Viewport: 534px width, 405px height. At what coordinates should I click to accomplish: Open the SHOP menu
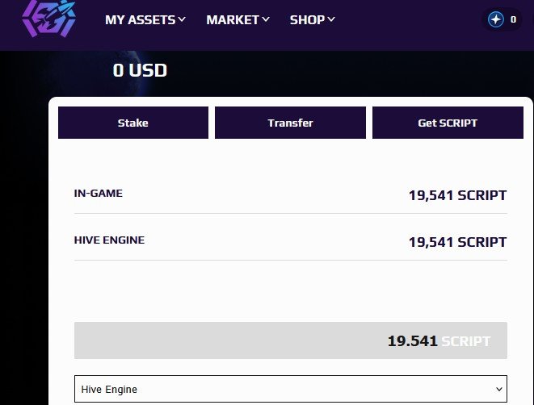[313, 19]
